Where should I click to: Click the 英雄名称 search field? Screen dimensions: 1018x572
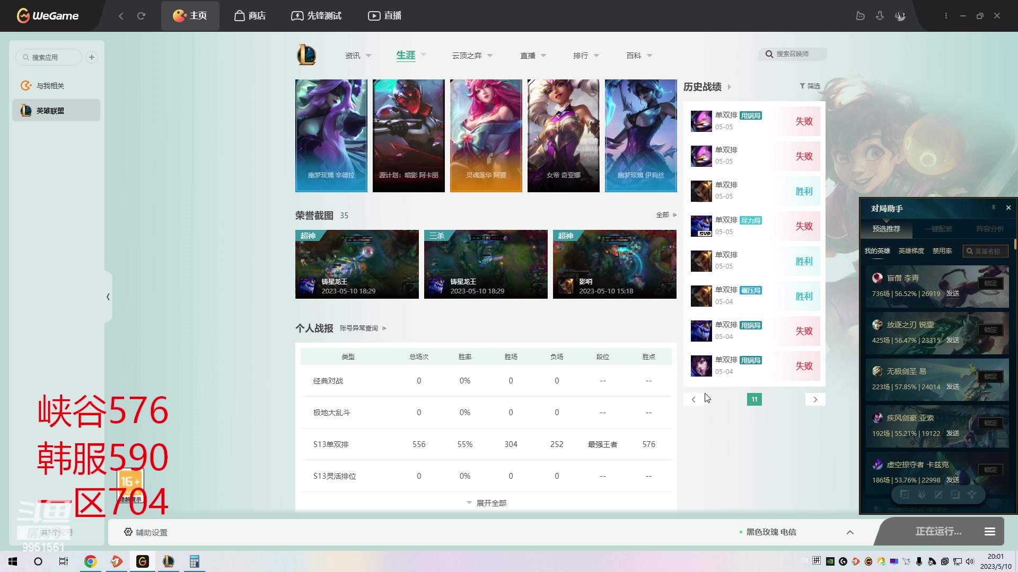[985, 251]
